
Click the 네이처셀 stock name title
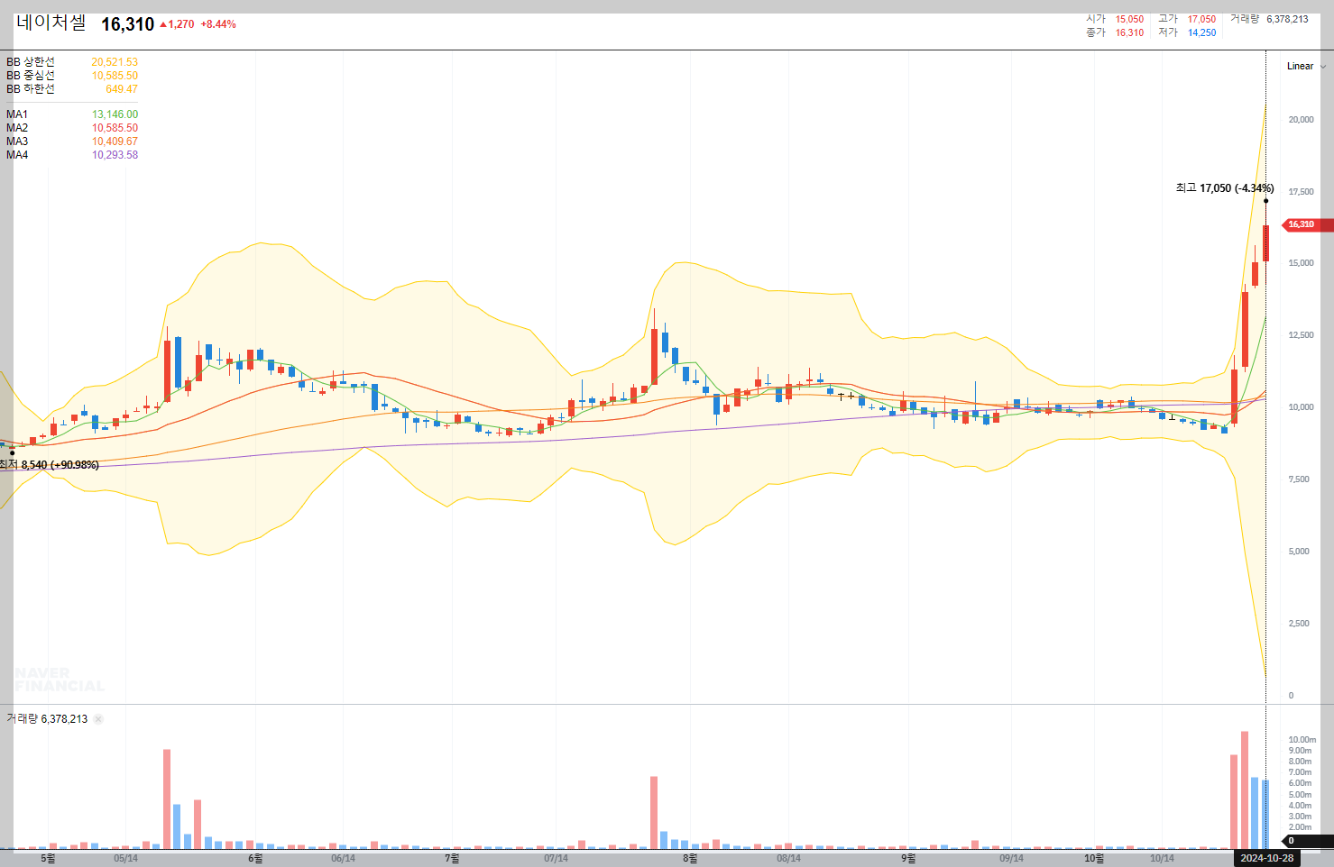(x=51, y=23)
